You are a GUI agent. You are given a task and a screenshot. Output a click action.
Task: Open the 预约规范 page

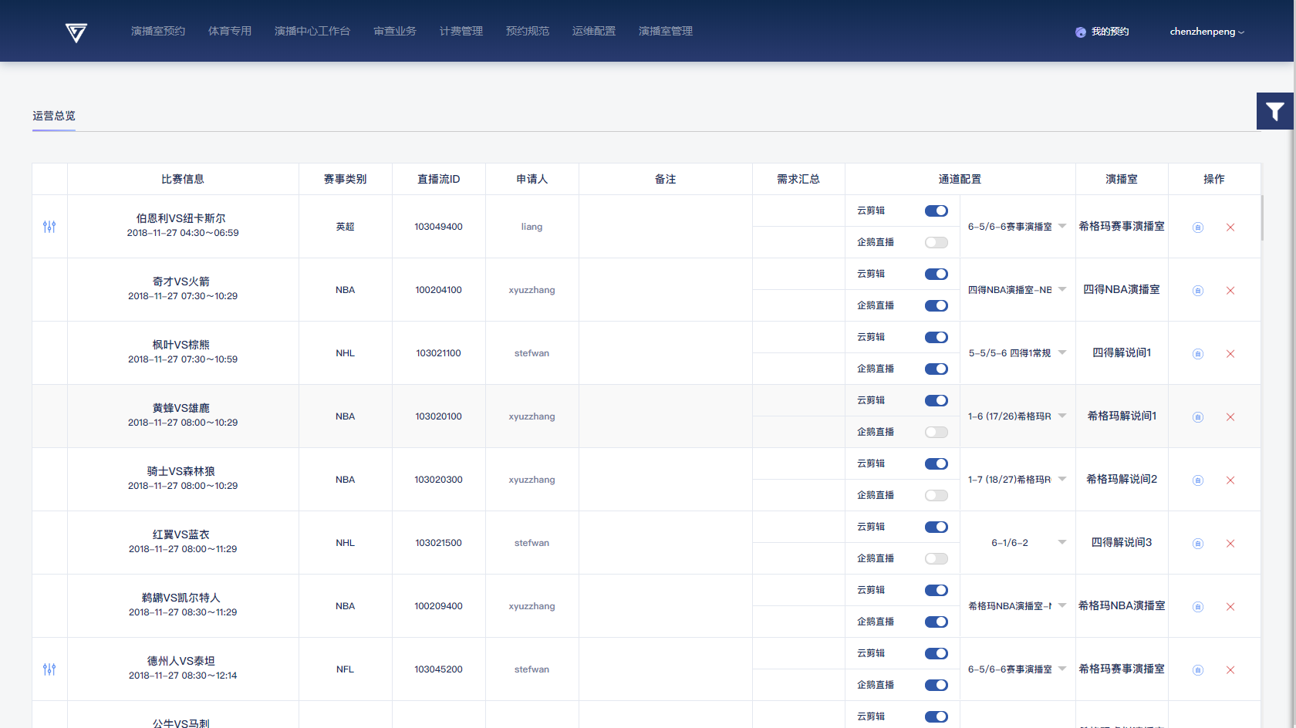click(x=528, y=31)
